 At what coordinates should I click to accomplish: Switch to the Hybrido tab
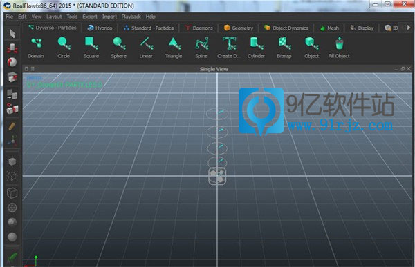[x=100, y=28]
